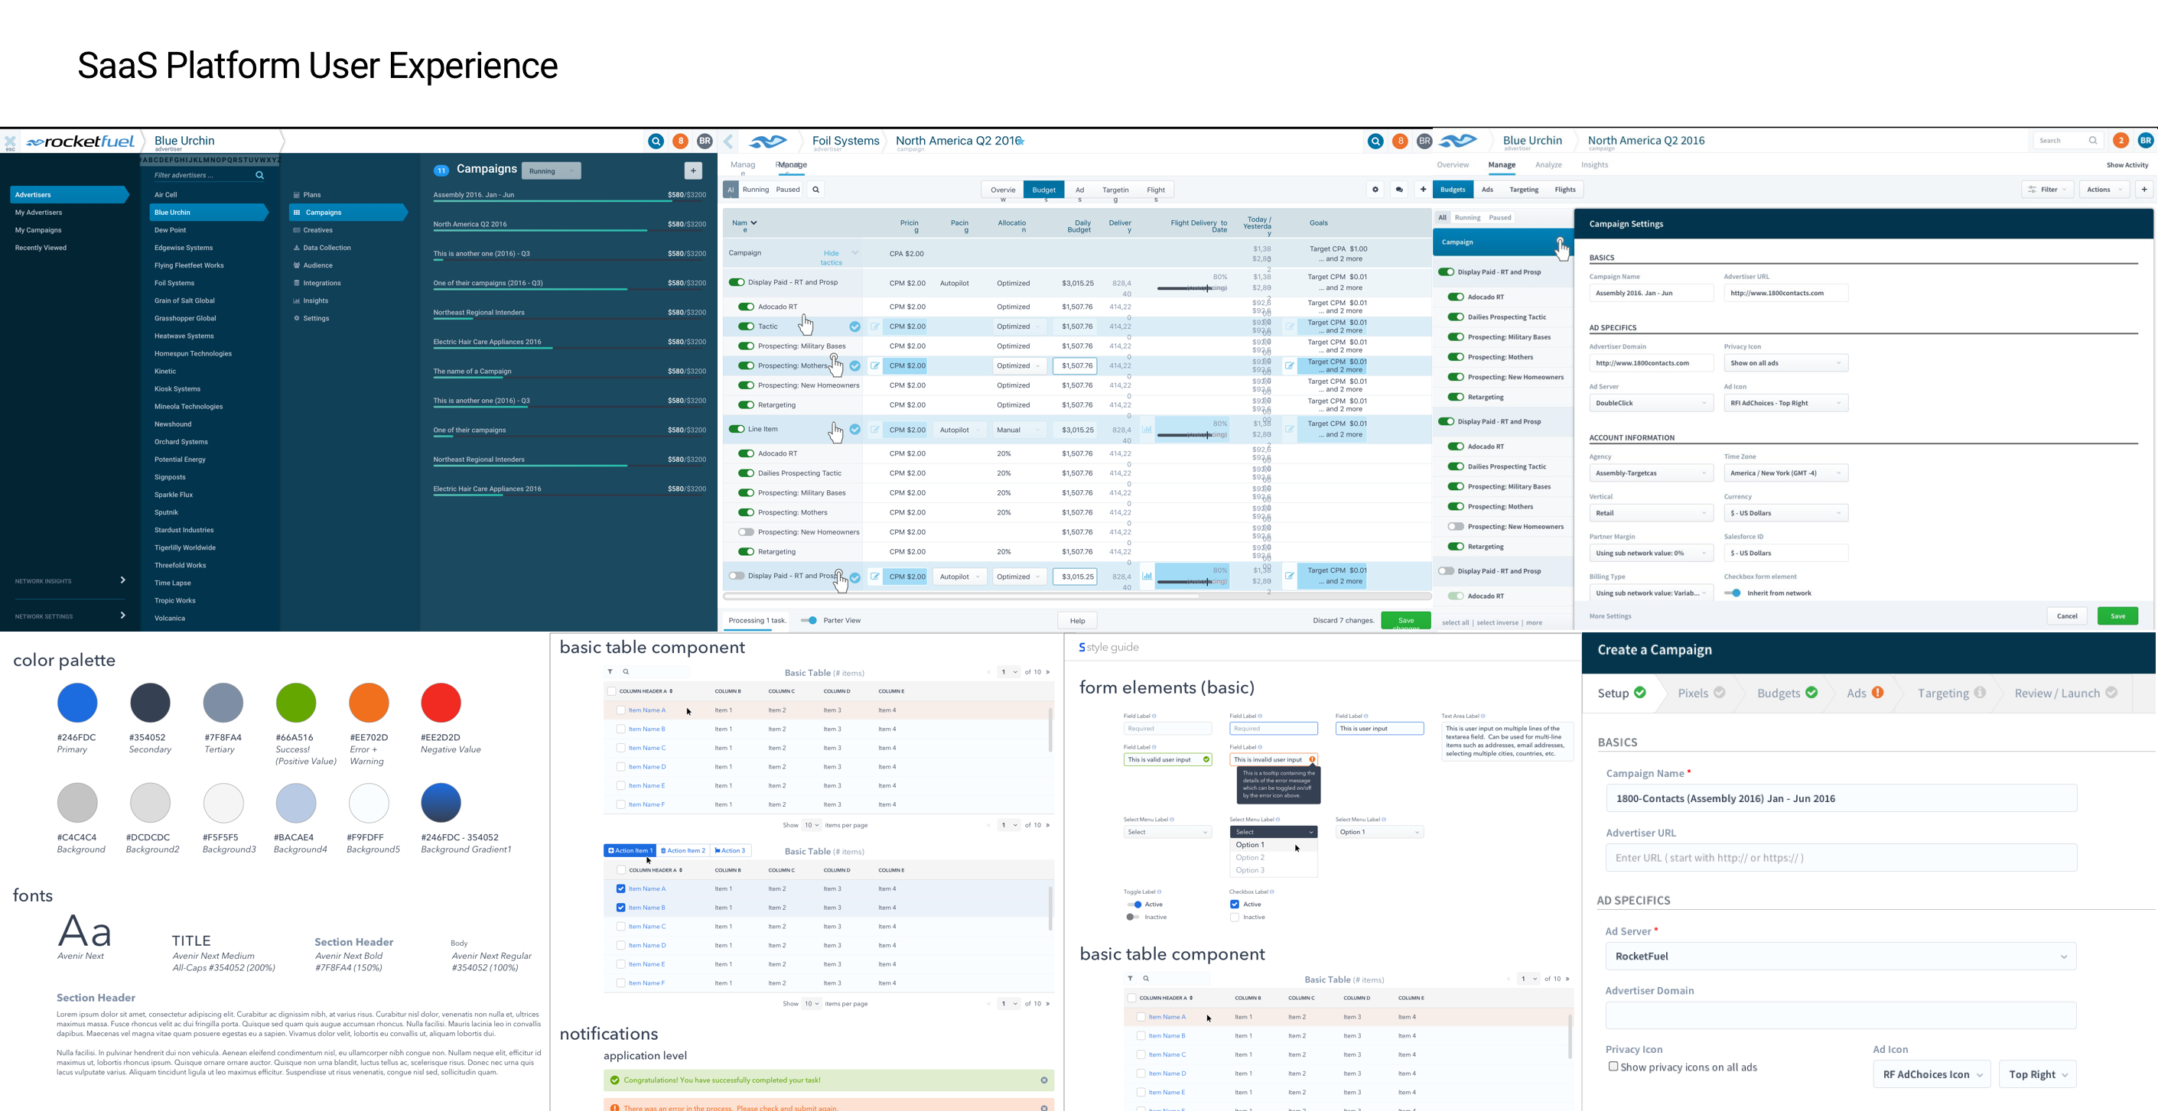2158x1111 pixels.
Task: Select My Campaigns in the rocketfuel sidebar
Action: tap(37, 230)
